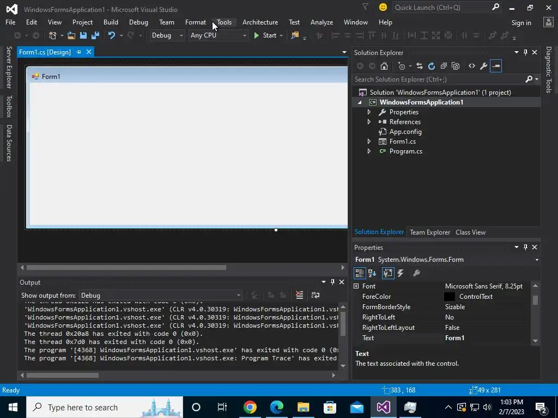Open Microsoft Edge from the taskbar
This screenshot has height=418, width=558.
[276, 407]
